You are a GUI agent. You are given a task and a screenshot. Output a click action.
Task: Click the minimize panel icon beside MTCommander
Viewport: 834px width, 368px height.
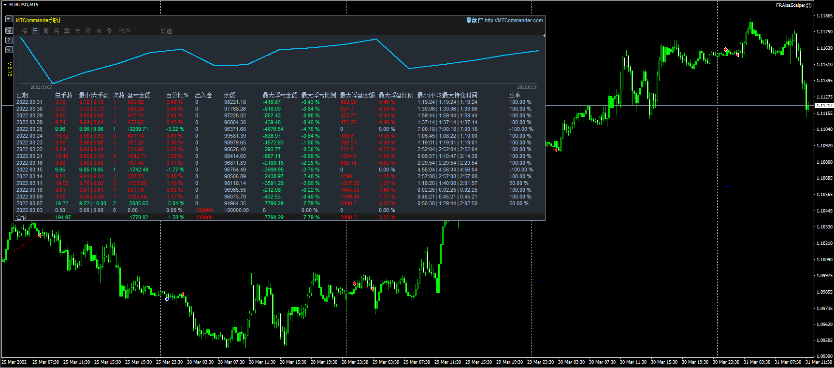(9, 19)
